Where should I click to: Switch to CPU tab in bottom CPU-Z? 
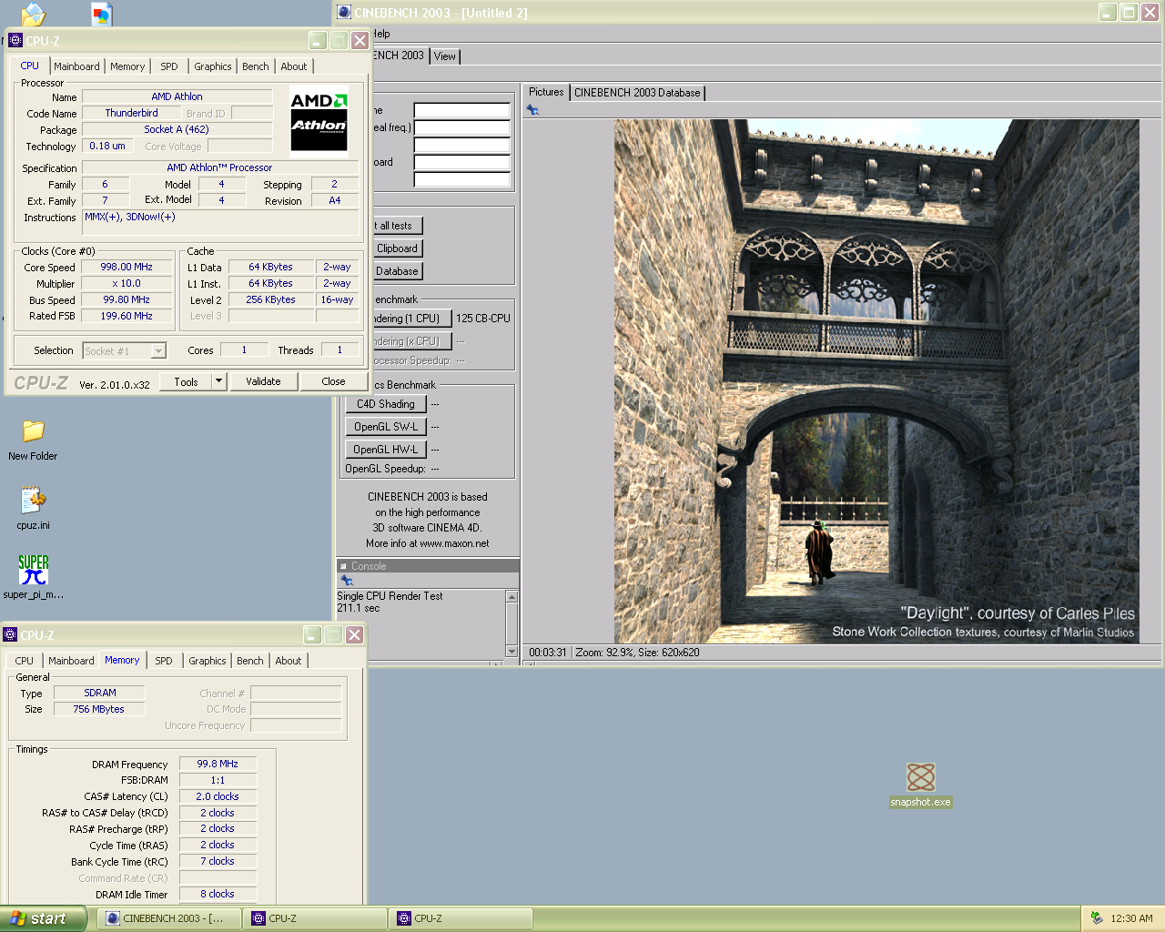tap(25, 661)
